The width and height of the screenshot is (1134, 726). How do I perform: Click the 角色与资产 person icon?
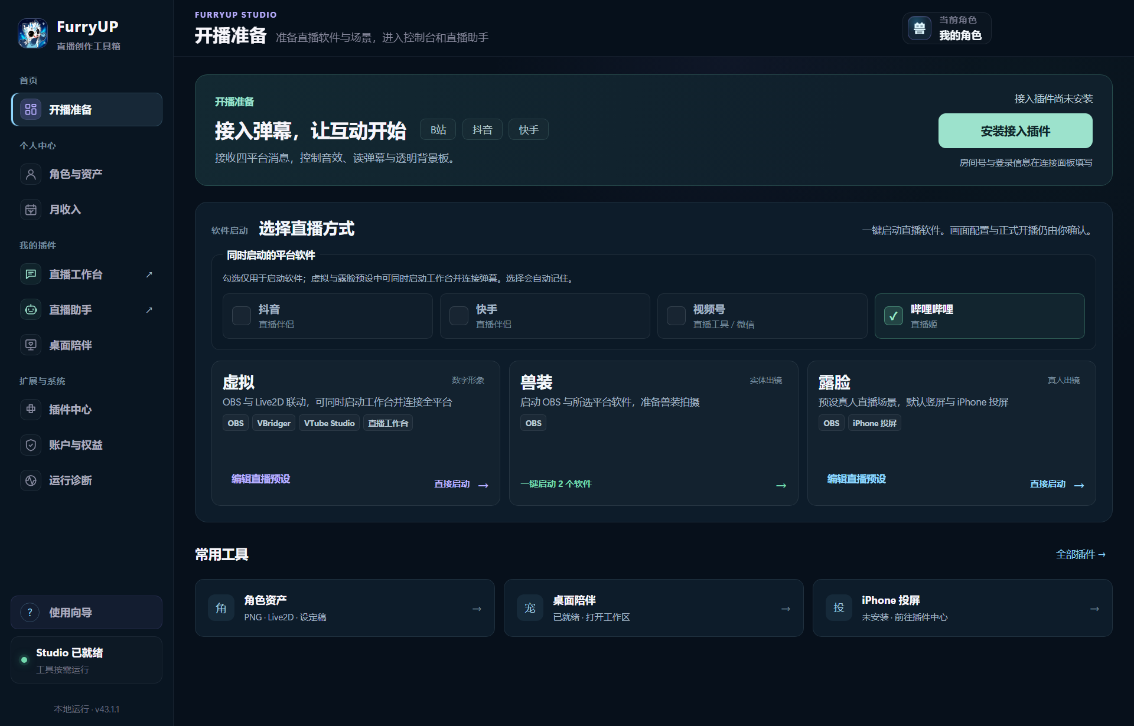click(x=31, y=174)
